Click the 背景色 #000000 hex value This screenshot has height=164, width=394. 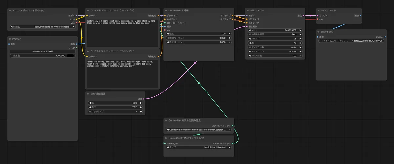click(x=61, y=56)
